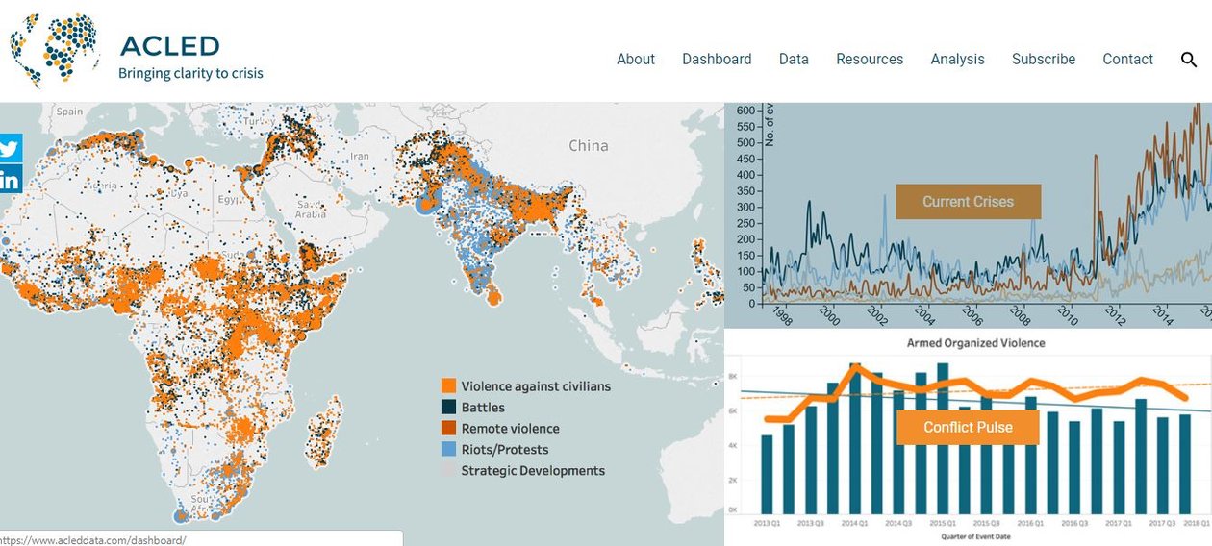The image size is (1212, 546).
Task: Expand the Resources menu
Action: 870,60
